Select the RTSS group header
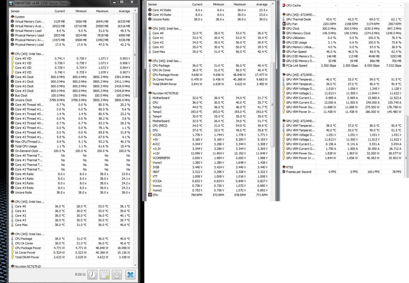Viewport: 409px width, 283px height. 342,167
